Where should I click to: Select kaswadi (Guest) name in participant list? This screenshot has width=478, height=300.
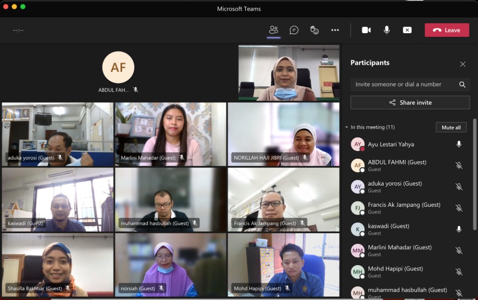click(389, 226)
